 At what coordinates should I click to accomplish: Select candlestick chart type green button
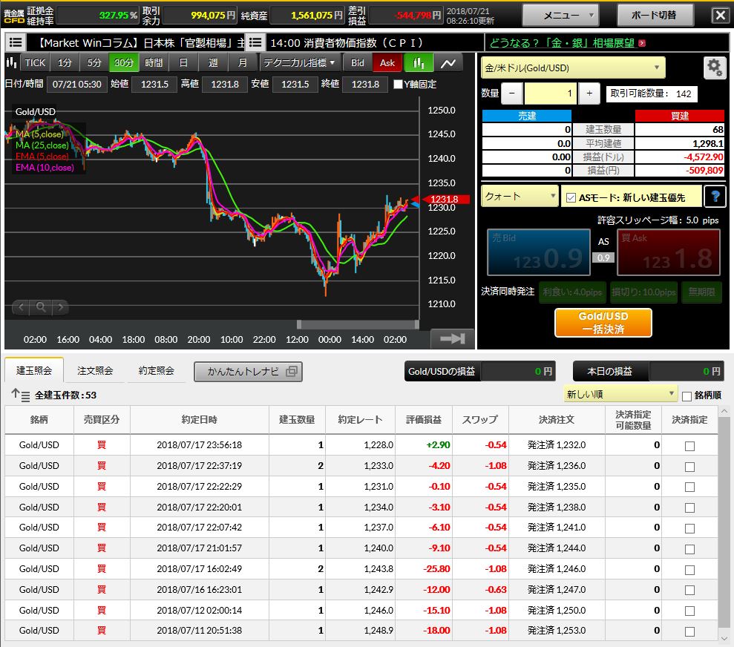click(x=419, y=62)
